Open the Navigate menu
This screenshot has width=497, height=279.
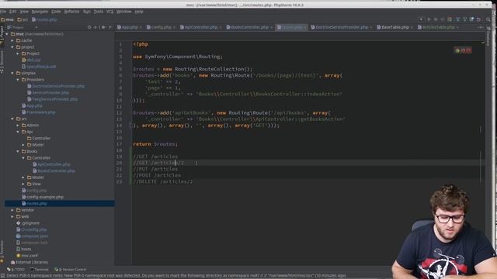[40, 12]
